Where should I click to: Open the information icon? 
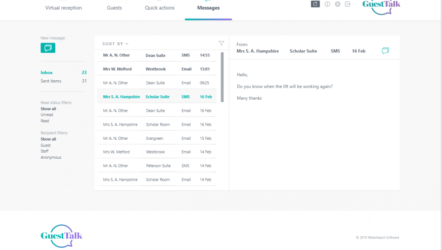point(327,4)
